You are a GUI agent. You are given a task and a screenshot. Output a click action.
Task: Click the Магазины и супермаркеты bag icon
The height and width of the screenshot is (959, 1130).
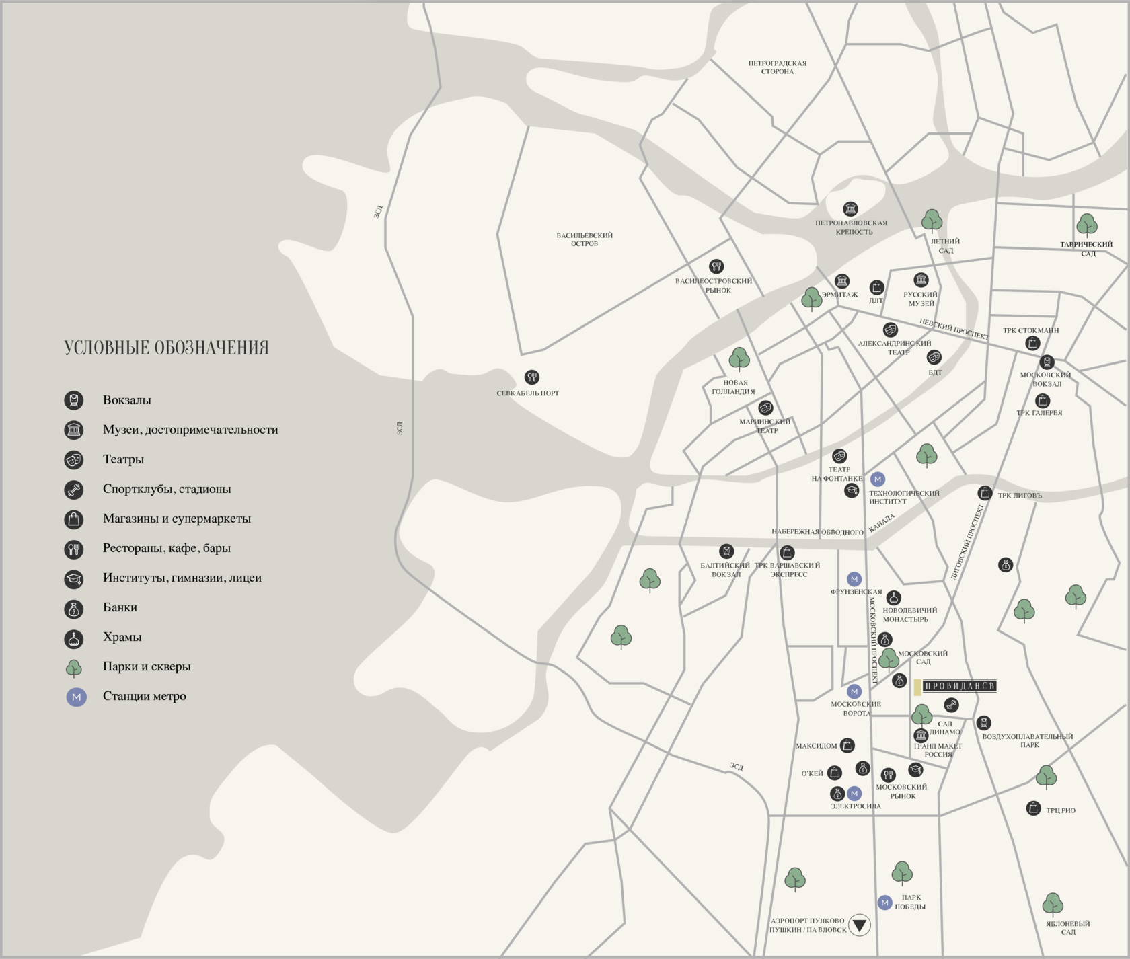pos(74,519)
